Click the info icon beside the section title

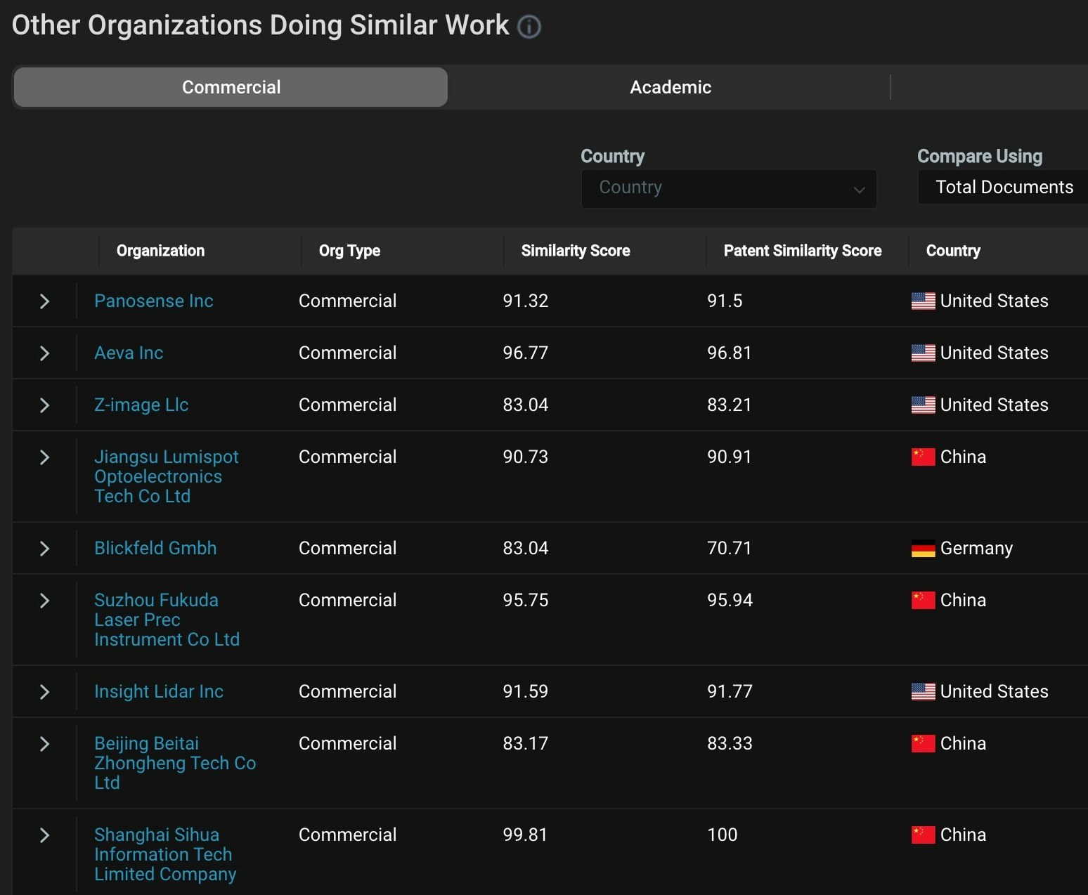coord(529,27)
